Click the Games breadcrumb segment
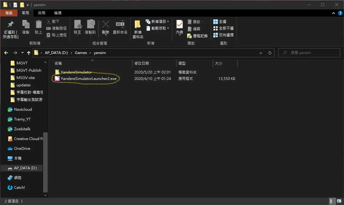 81,53
